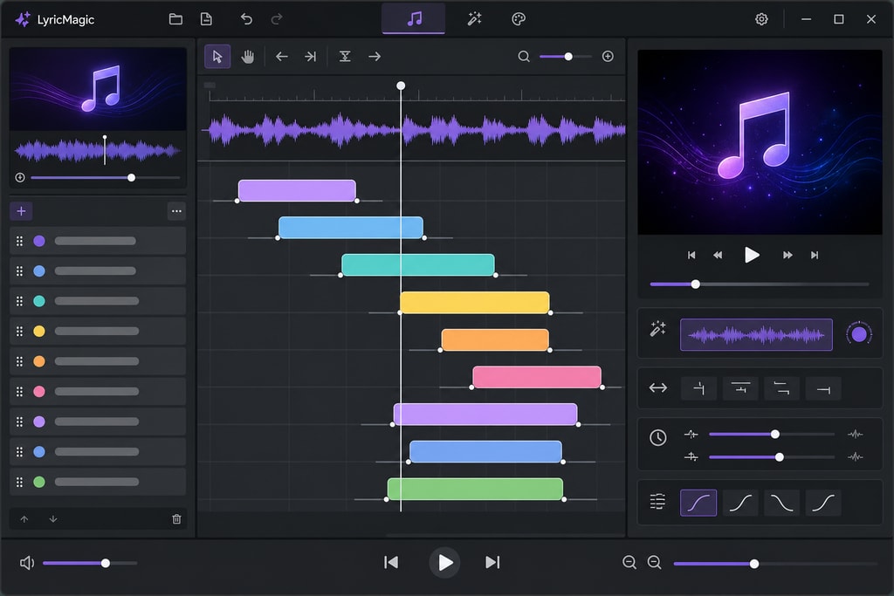Click the left arrow toolbar button

pos(282,57)
